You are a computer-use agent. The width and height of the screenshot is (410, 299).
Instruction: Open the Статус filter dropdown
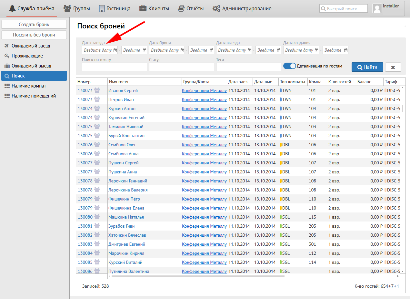181,67
